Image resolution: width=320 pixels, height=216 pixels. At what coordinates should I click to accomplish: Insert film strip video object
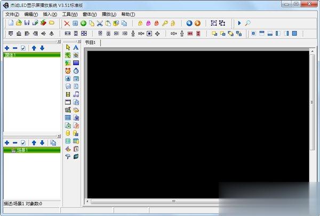click(x=68, y=94)
